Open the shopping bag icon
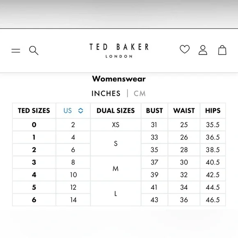This screenshot has width=238, height=238. click(222, 50)
